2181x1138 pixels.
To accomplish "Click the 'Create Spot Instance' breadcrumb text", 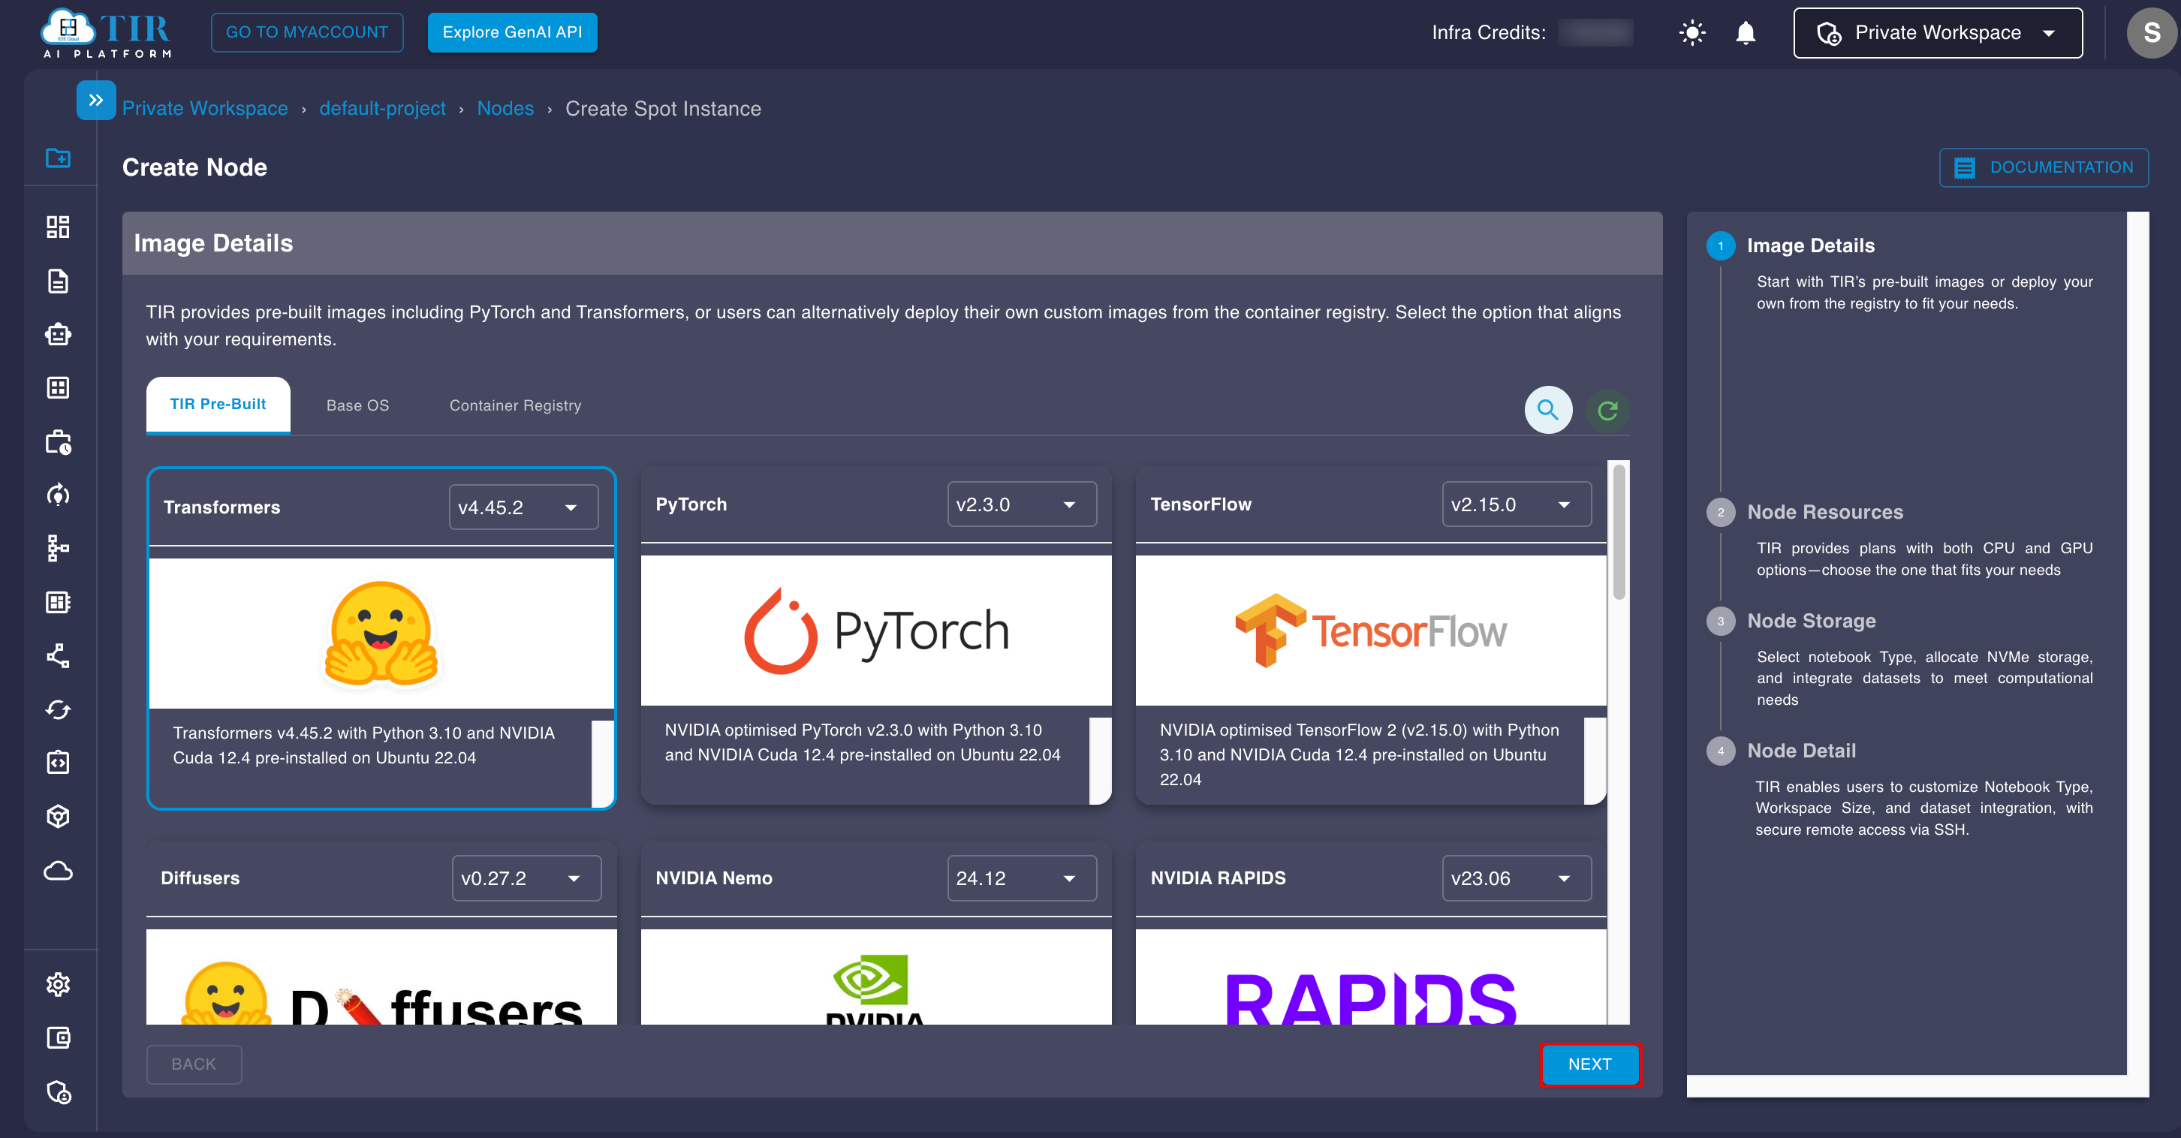I will coord(663,108).
